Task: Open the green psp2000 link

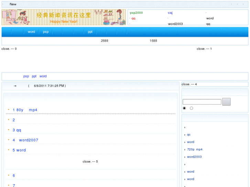Action: (x=137, y=13)
